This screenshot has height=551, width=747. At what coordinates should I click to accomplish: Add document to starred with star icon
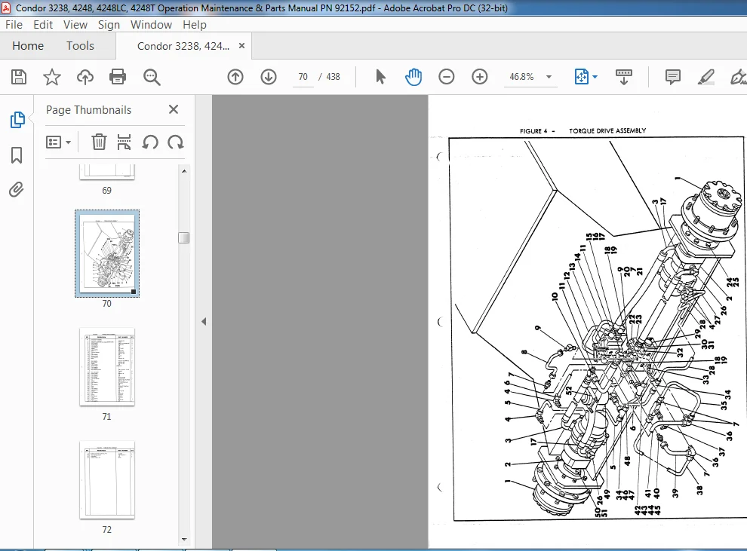pyautogui.click(x=52, y=77)
